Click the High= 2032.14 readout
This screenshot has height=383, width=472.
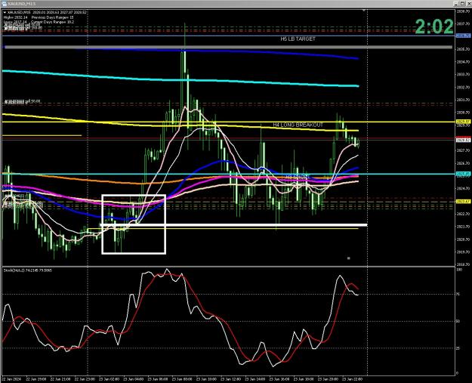click(15, 17)
